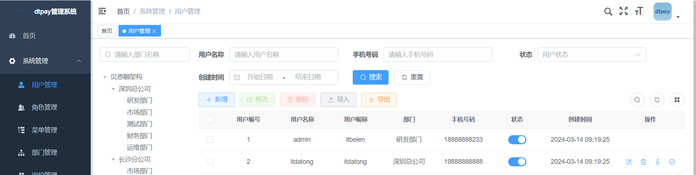This screenshot has height=175, width=696.
Task: Collapse the 贝恩聊架构 tree node
Action: [x=105, y=77]
